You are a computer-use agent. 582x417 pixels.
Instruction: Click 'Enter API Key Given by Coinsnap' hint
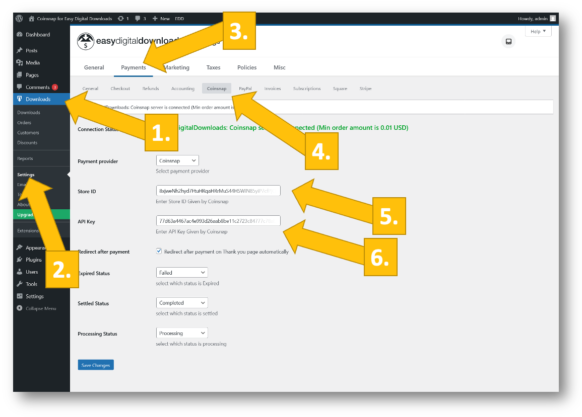coord(191,231)
